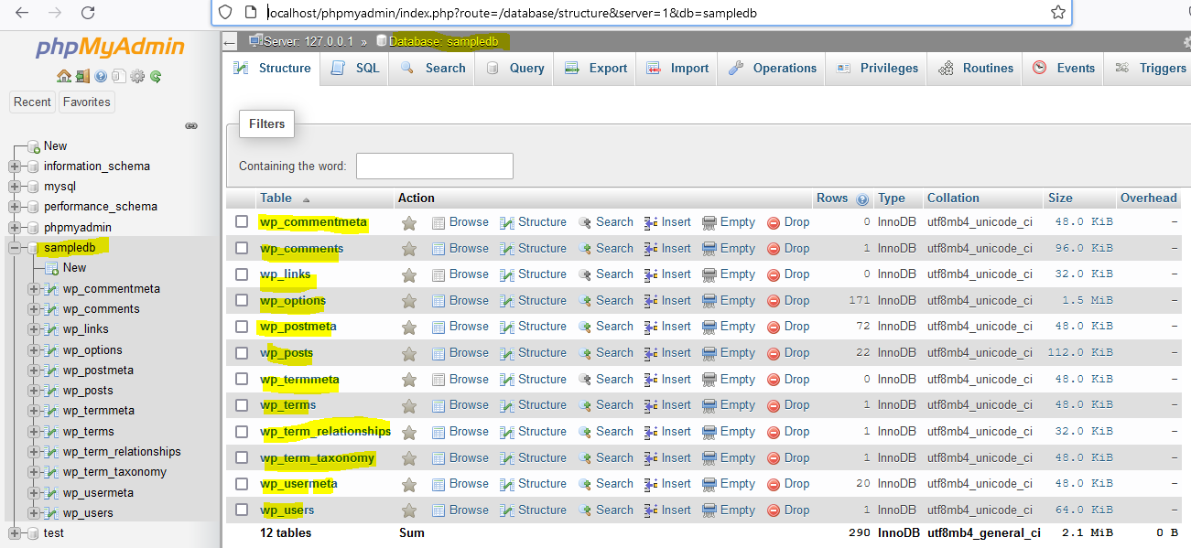1191x548 pixels.
Task: Switch to the Routines tab
Action: [x=975, y=69]
